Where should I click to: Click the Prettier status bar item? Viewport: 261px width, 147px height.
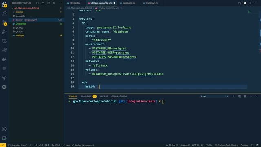coord(244,145)
